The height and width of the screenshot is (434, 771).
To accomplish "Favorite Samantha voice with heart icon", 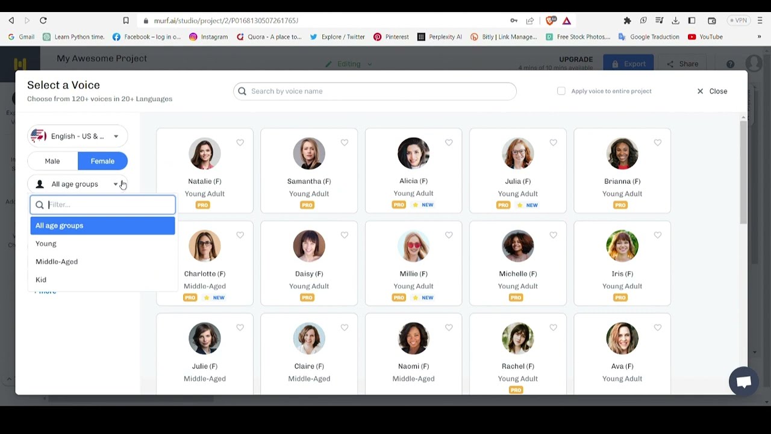I will coord(345,143).
